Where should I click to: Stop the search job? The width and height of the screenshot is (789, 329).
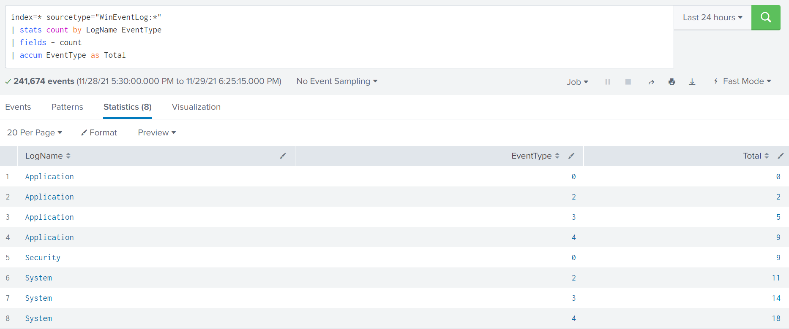pyautogui.click(x=628, y=82)
